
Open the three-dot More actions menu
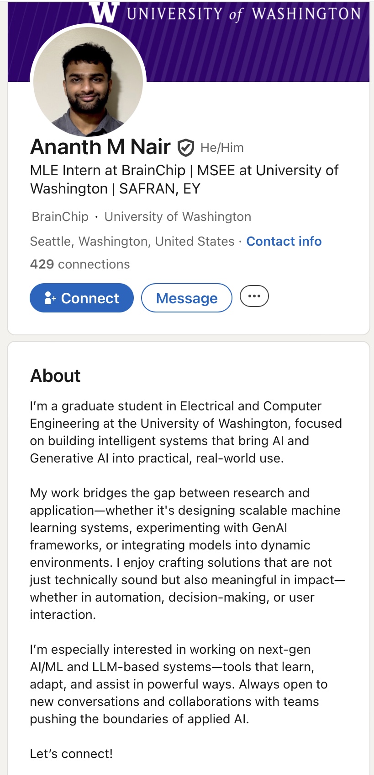pyautogui.click(x=254, y=296)
